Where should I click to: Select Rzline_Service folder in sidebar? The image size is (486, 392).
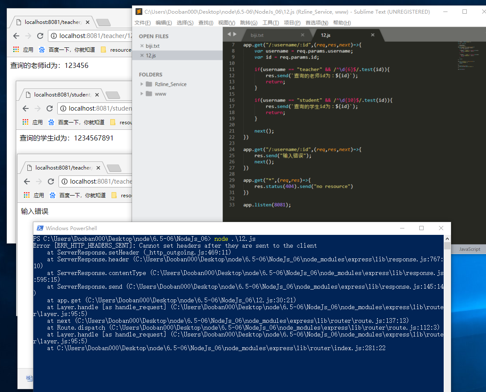pos(171,84)
